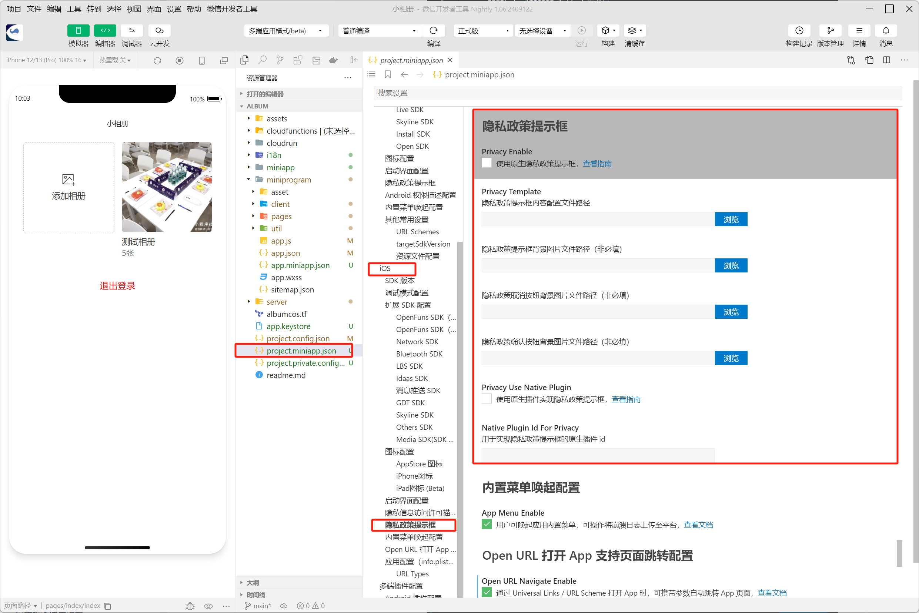Detach the simulator into separate window
The image size is (919, 613).
pyautogui.click(x=224, y=60)
